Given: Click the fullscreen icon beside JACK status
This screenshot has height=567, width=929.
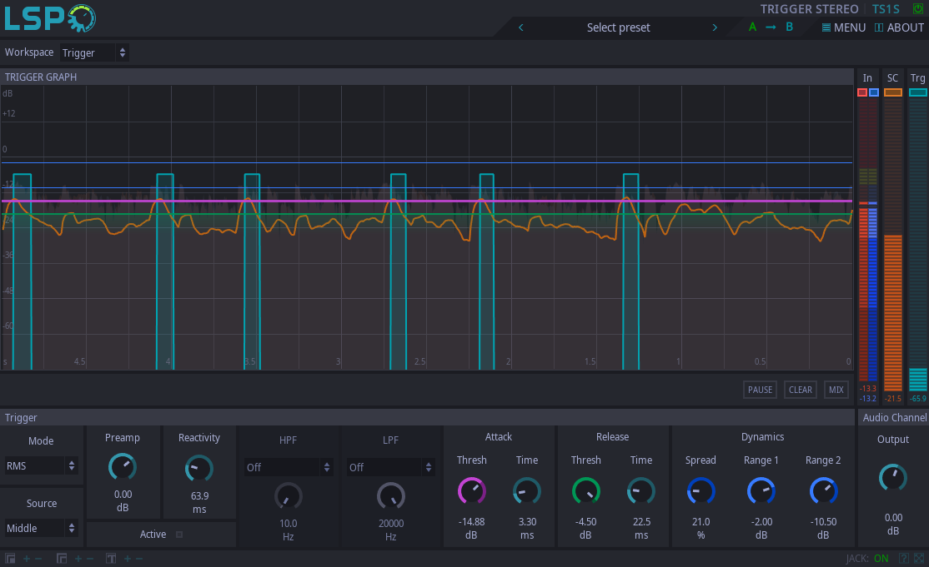Looking at the screenshot, I should tap(919, 558).
